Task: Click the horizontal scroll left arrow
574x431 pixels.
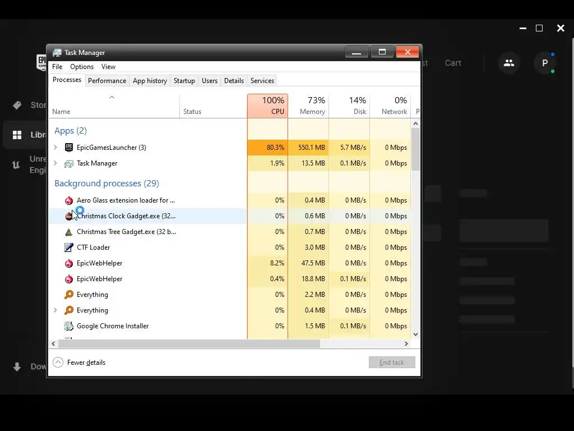Action: coord(53,344)
